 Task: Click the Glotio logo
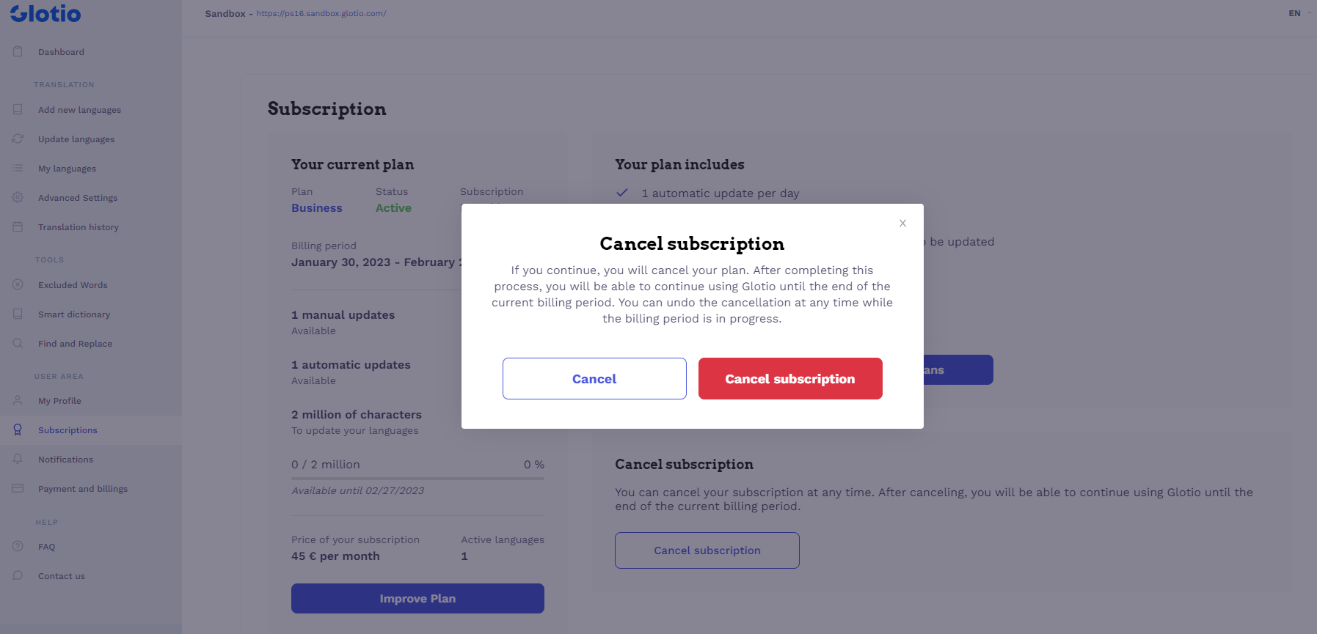coord(45,13)
